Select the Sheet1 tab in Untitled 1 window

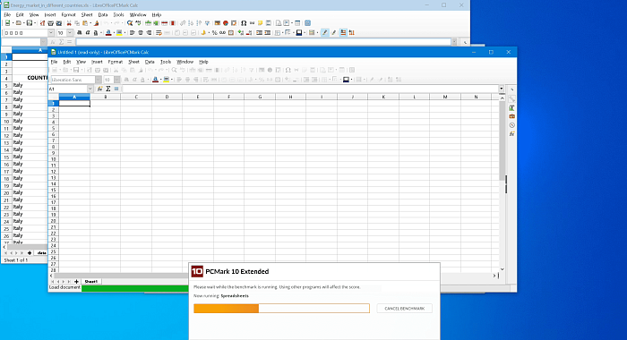[90, 281]
